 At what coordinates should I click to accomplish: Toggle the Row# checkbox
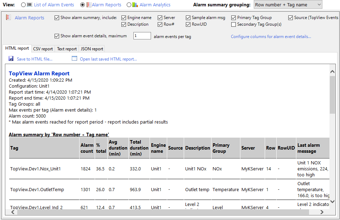160,25
